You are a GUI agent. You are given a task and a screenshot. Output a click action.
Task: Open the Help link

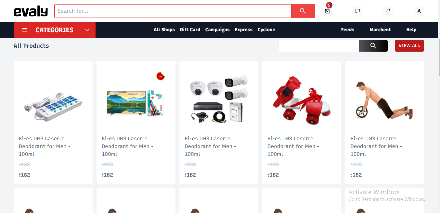coord(411,30)
